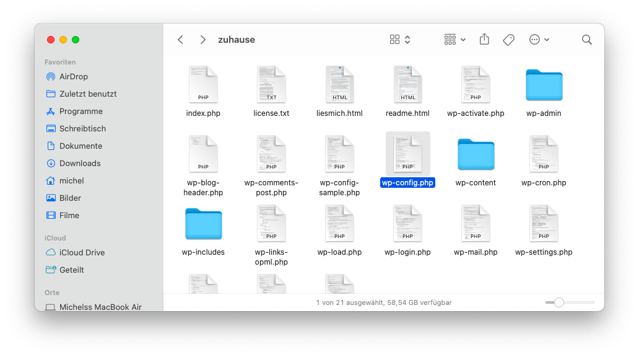Click the wp-config.php file name label
The width and height of the screenshot is (639, 357).
pyautogui.click(x=407, y=183)
